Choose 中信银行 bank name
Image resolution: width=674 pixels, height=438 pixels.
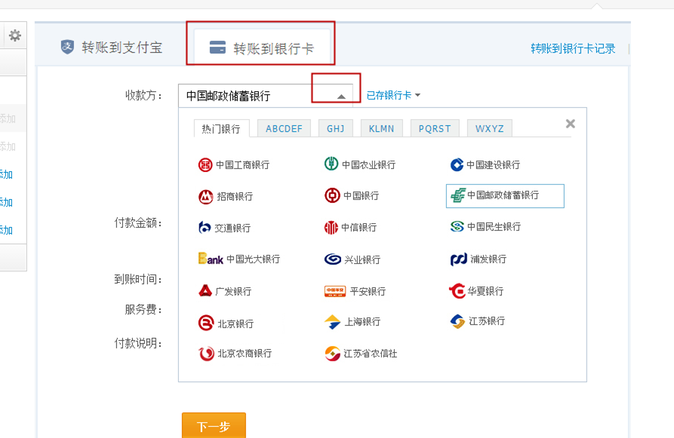359,227
